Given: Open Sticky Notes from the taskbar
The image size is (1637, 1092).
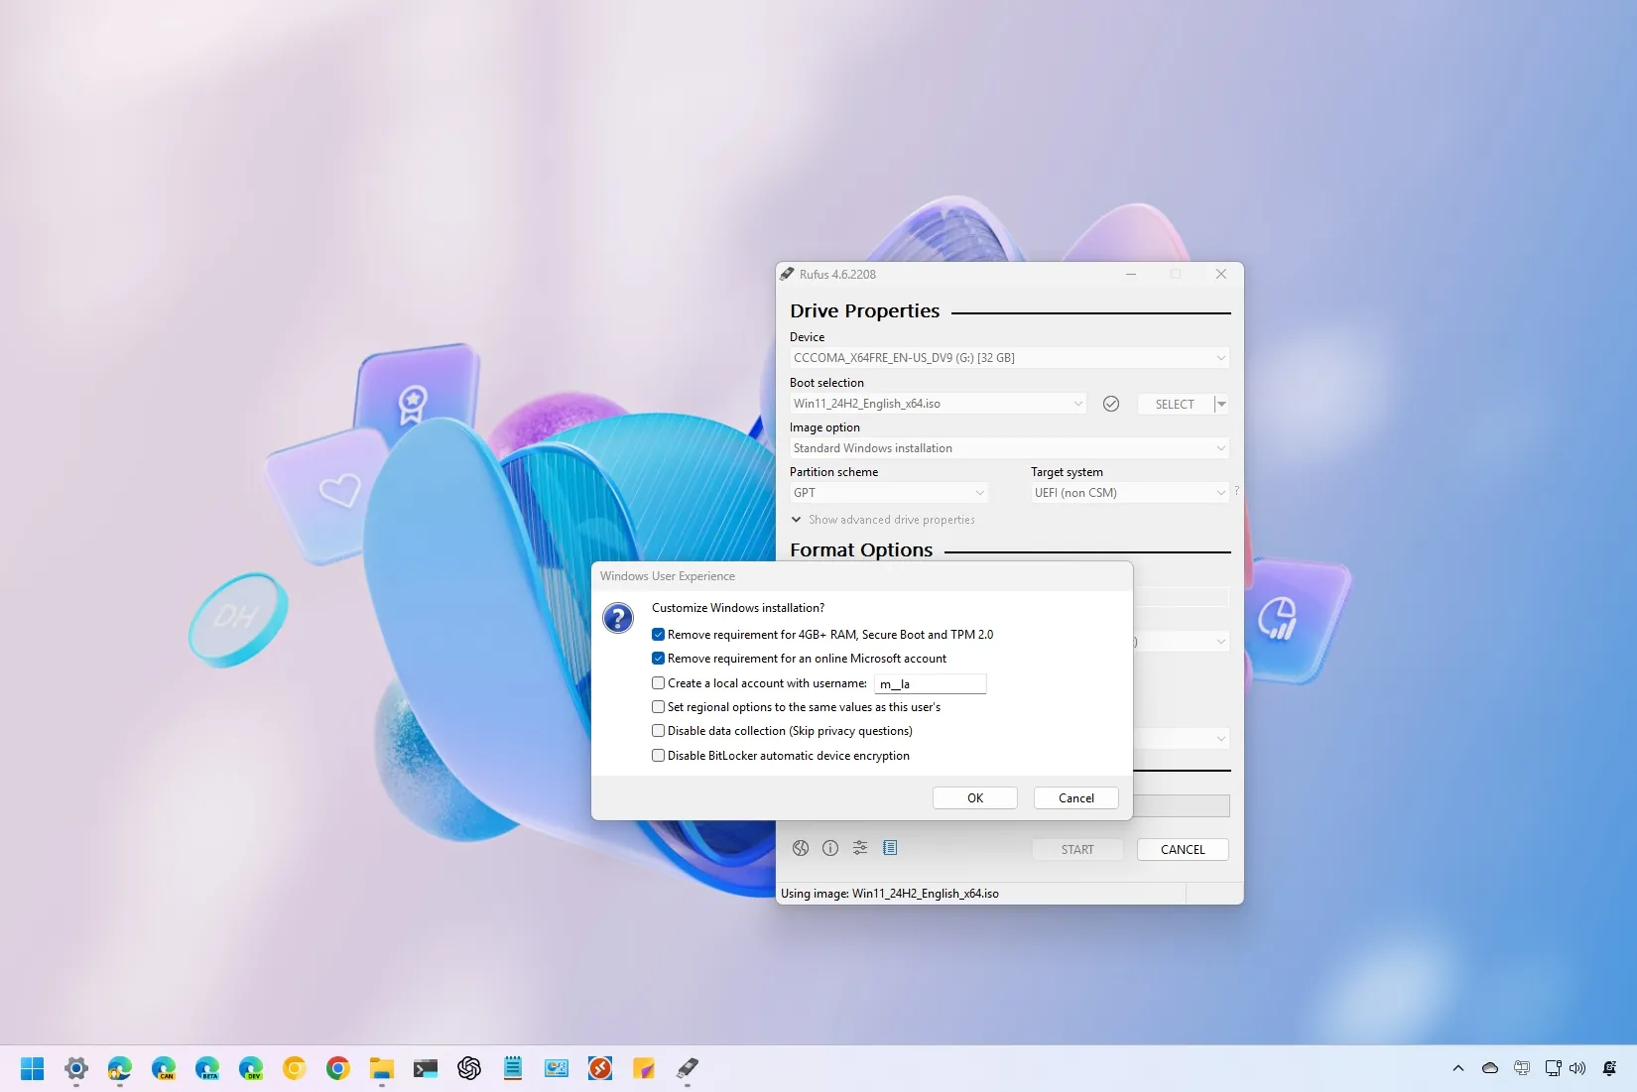Looking at the screenshot, I should tap(644, 1068).
